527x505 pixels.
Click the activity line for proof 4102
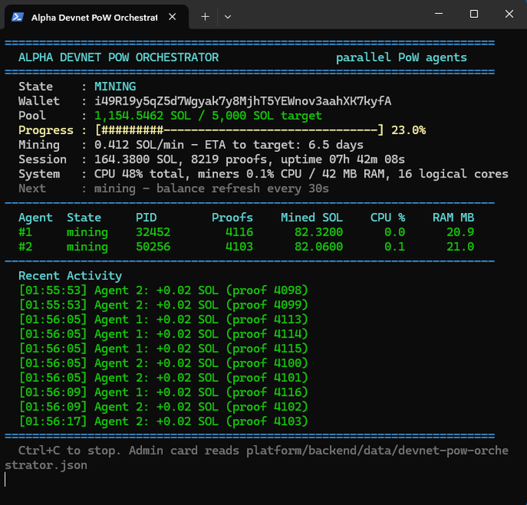coord(164,407)
